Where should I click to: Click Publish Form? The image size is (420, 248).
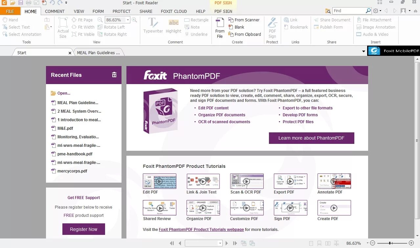pyautogui.click(x=328, y=27)
